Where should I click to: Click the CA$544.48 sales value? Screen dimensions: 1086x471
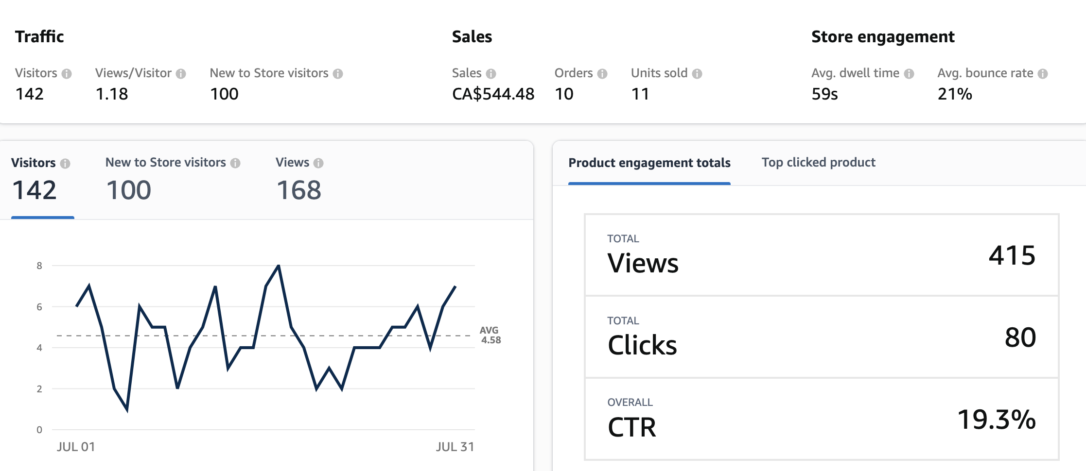(x=493, y=94)
